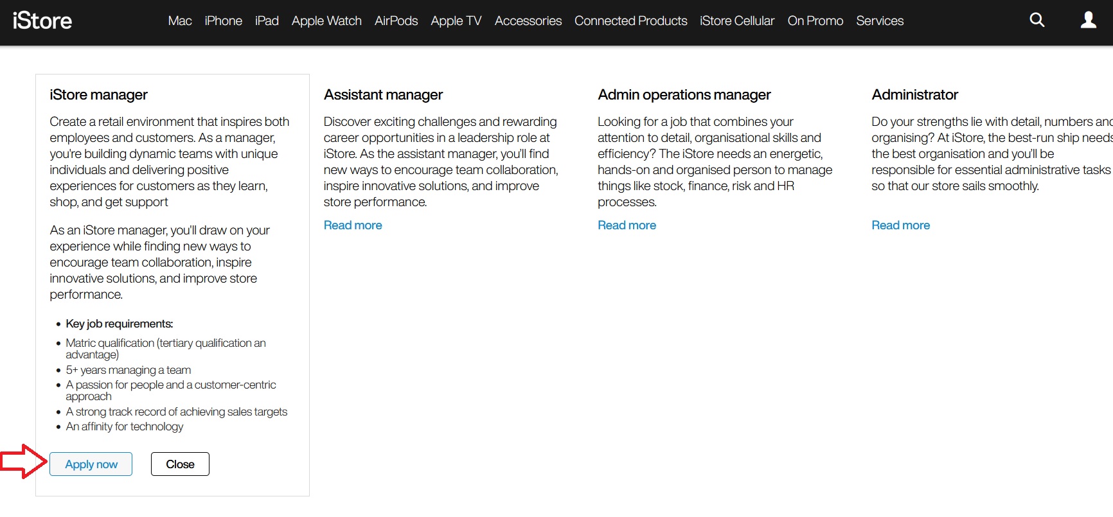Go to Apple Watch section
1113x517 pixels.
click(326, 21)
